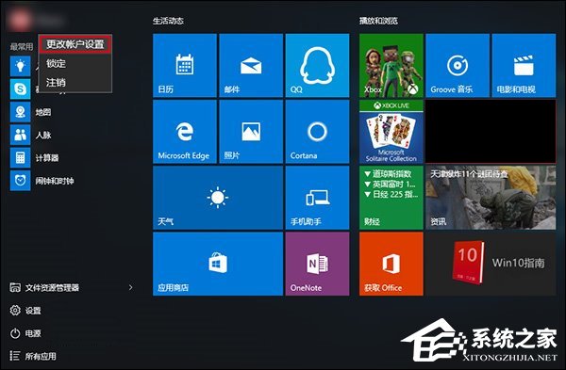Click the lightbulb tips app icon
Image resolution: width=566 pixels, height=370 pixels.
(x=20, y=66)
